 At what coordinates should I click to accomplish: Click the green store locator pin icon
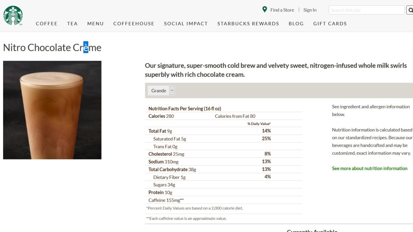[x=264, y=10]
